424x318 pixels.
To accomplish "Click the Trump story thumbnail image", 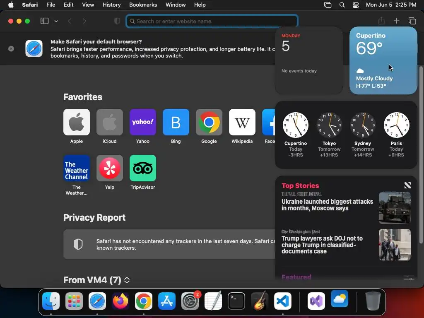I will (x=395, y=245).
